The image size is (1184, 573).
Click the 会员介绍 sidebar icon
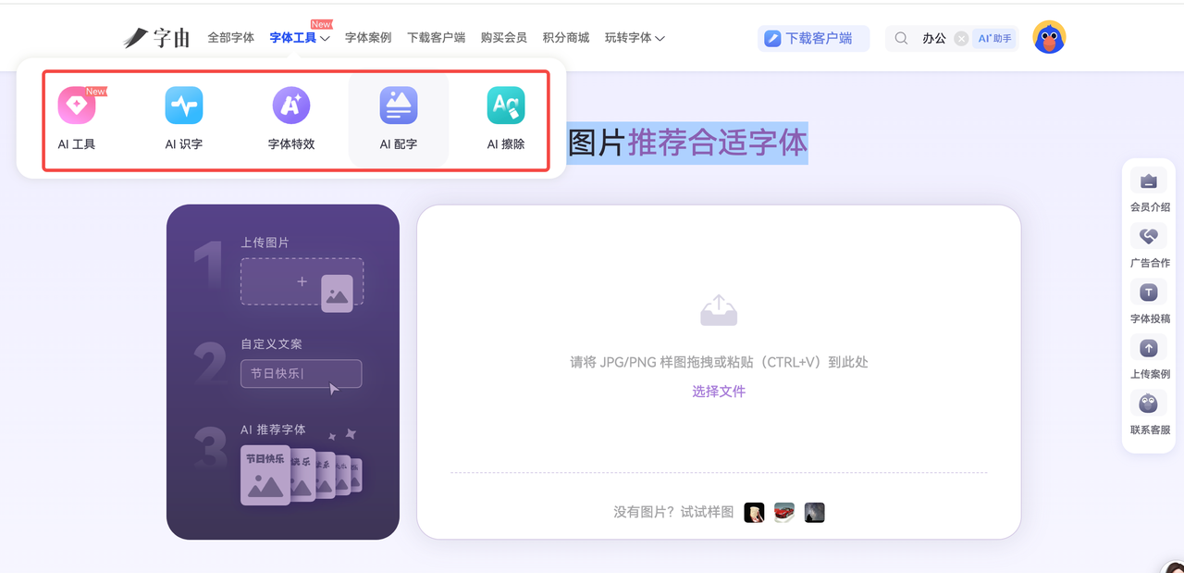[1149, 181]
